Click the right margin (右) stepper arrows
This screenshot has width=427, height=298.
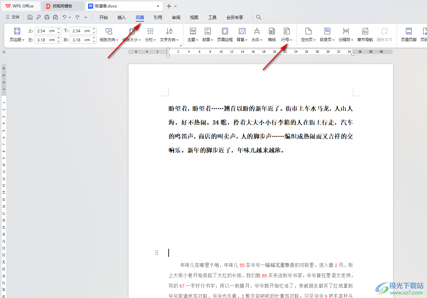(94, 40)
